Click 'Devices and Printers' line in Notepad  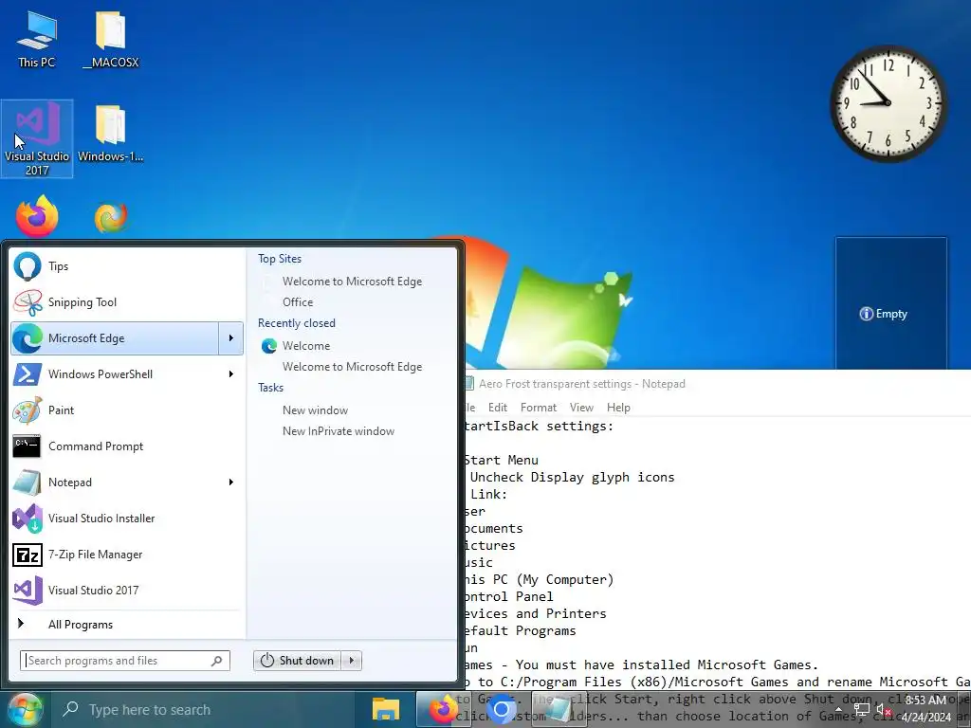(x=535, y=613)
